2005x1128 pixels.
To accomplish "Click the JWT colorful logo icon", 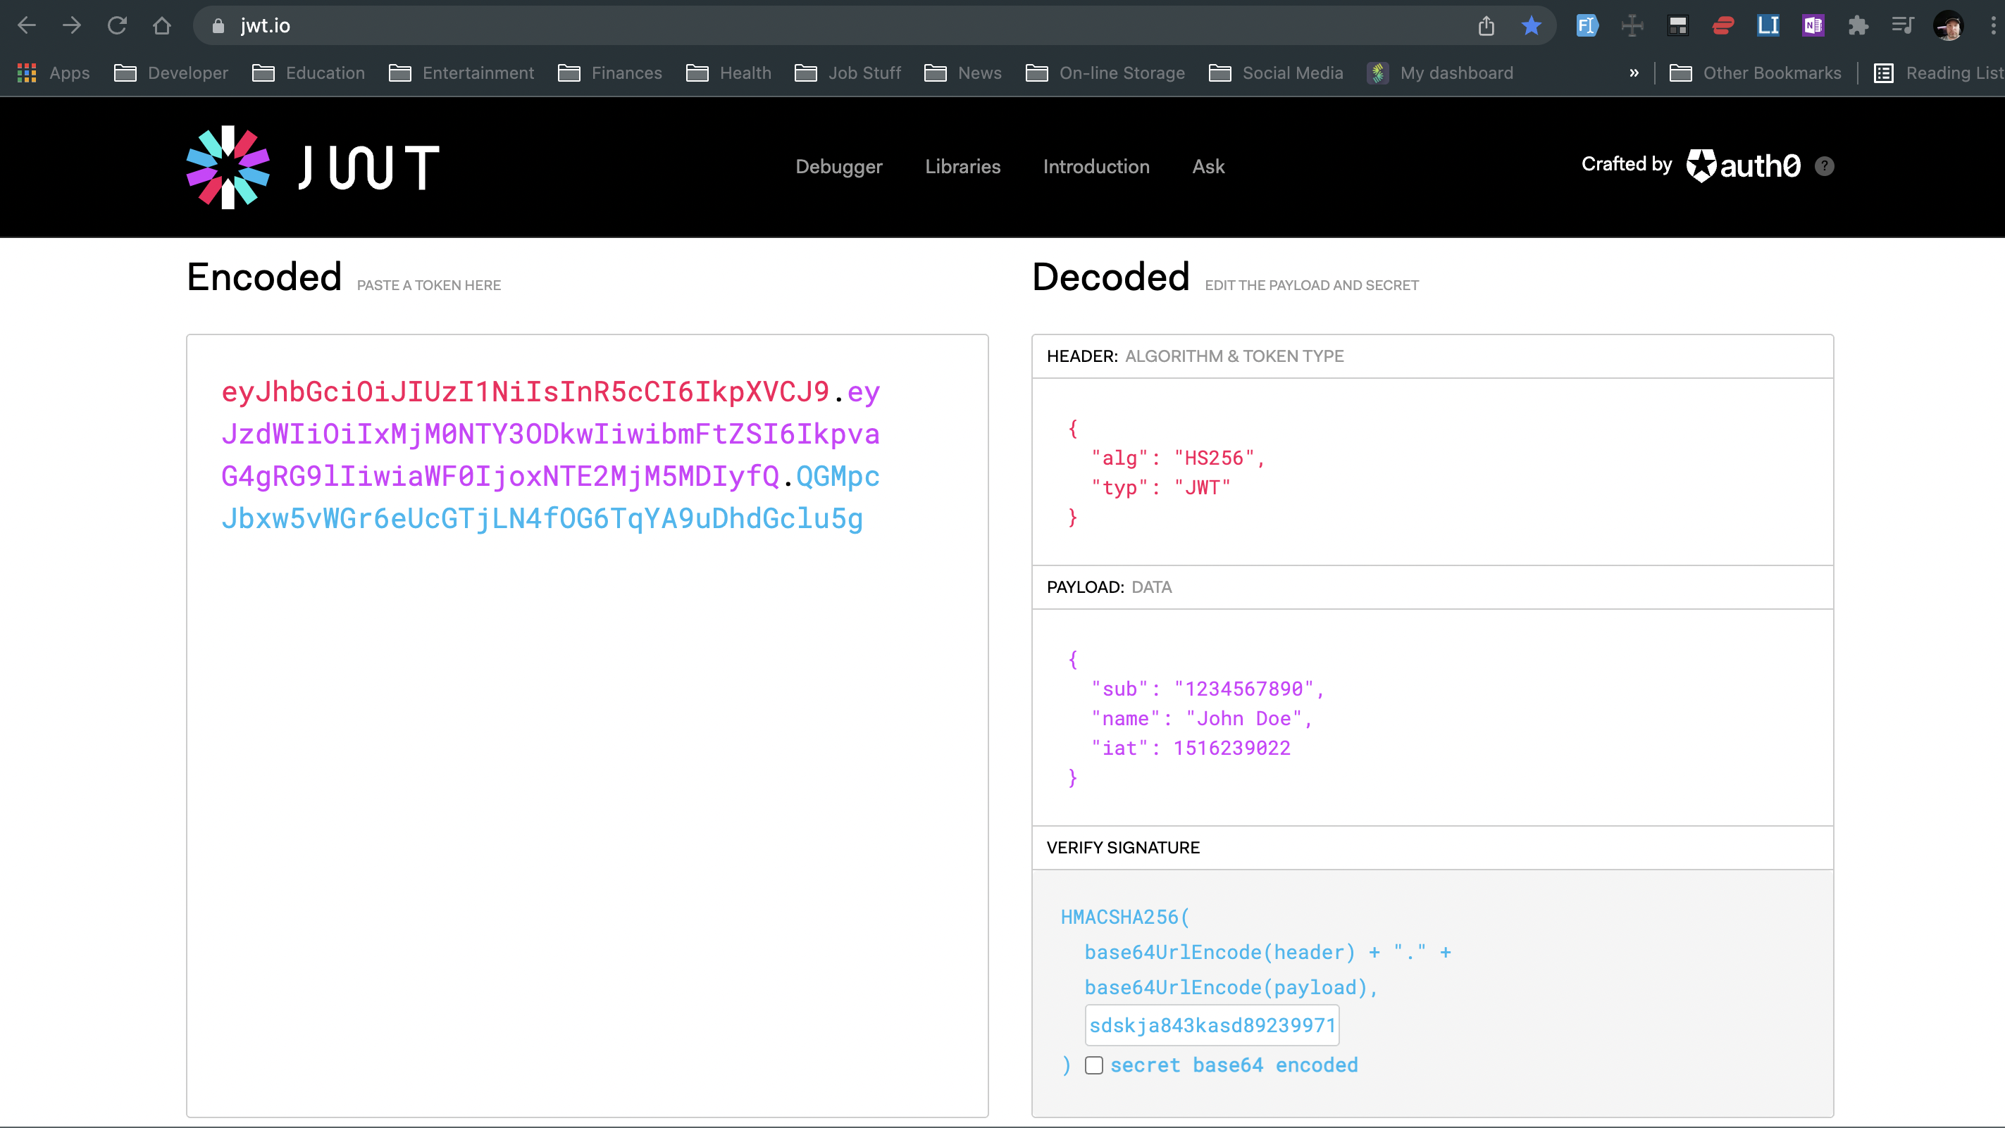I will (228, 166).
